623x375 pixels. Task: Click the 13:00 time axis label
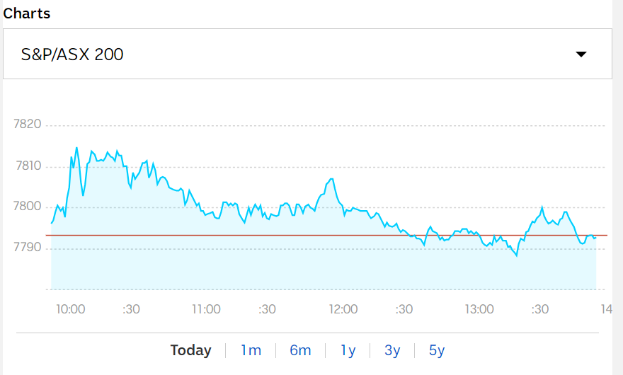pos(479,309)
